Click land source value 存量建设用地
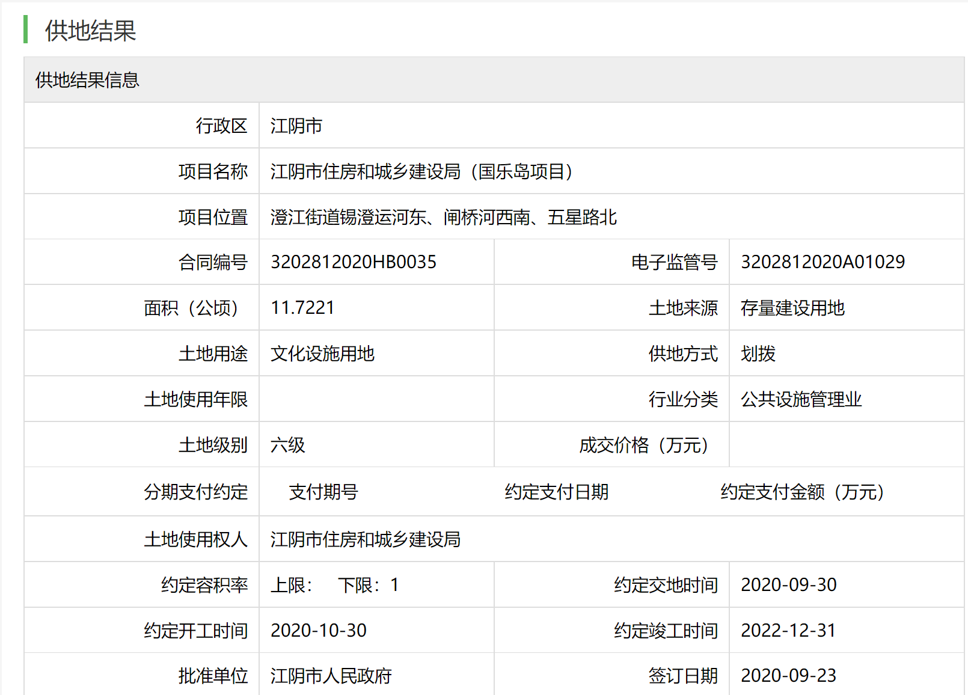This screenshot has width=968, height=695. tap(792, 308)
